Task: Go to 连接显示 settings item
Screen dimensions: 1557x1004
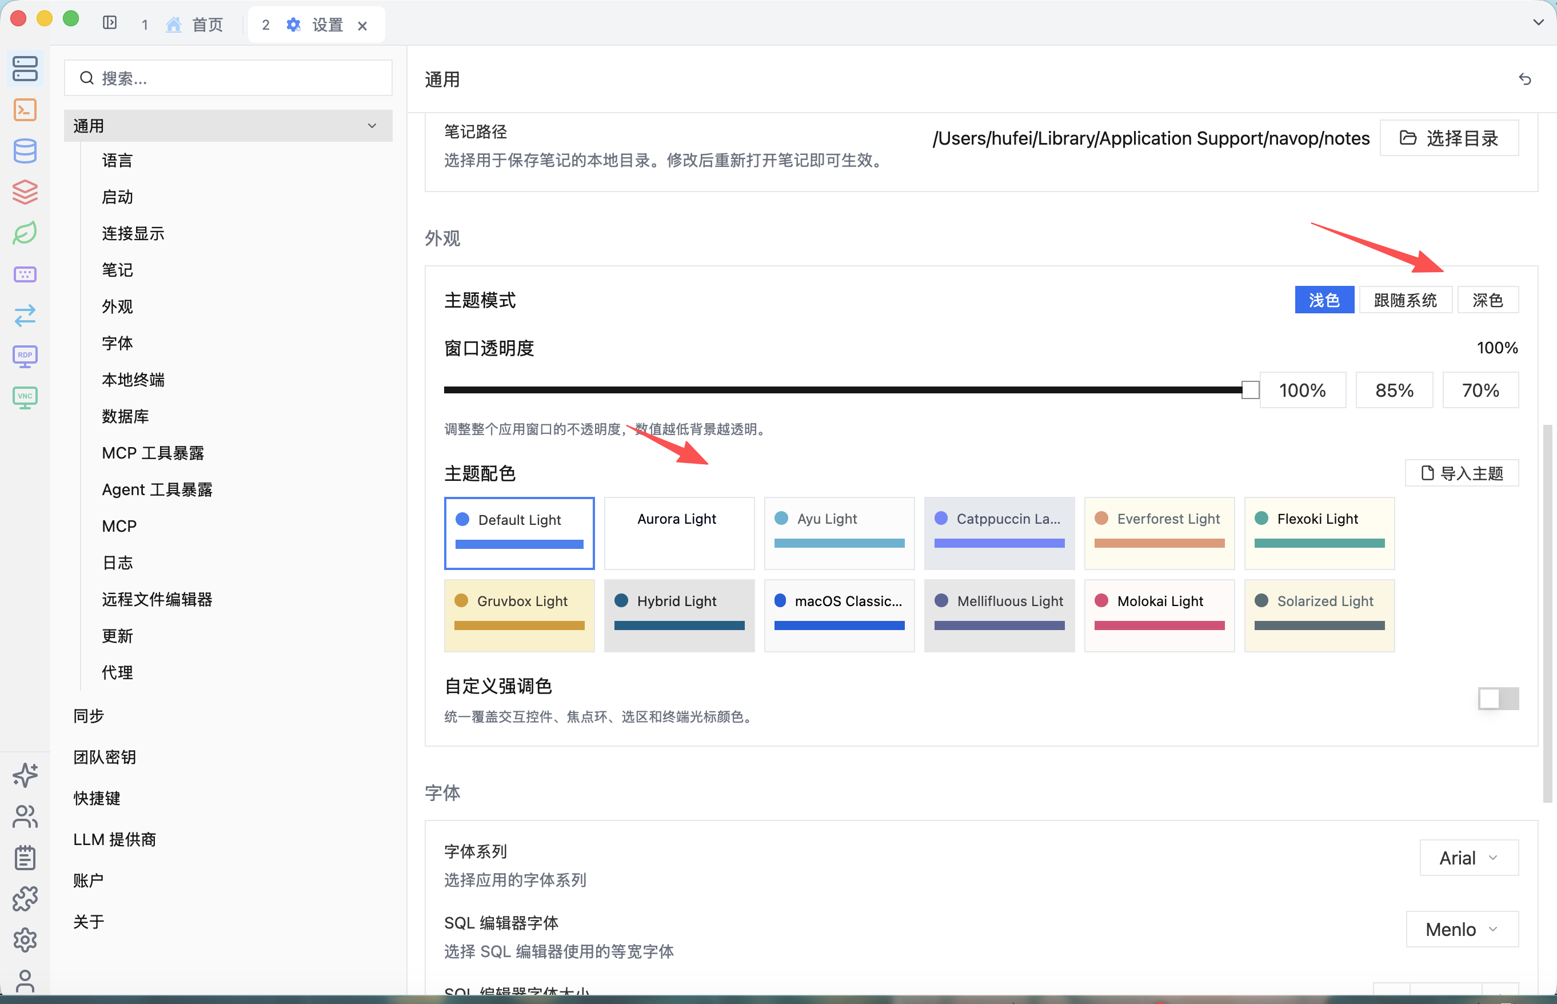Action: click(x=133, y=233)
